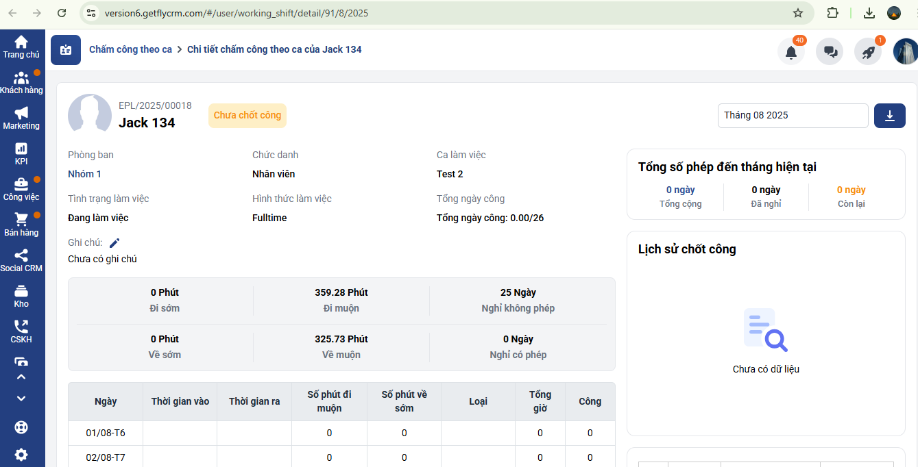Open the Kho warehouse sidebar icon

(x=21, y=296)
